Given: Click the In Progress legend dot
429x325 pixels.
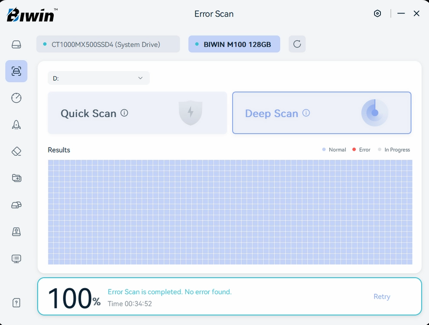Looking at the screenshot, I should point(380,149).
